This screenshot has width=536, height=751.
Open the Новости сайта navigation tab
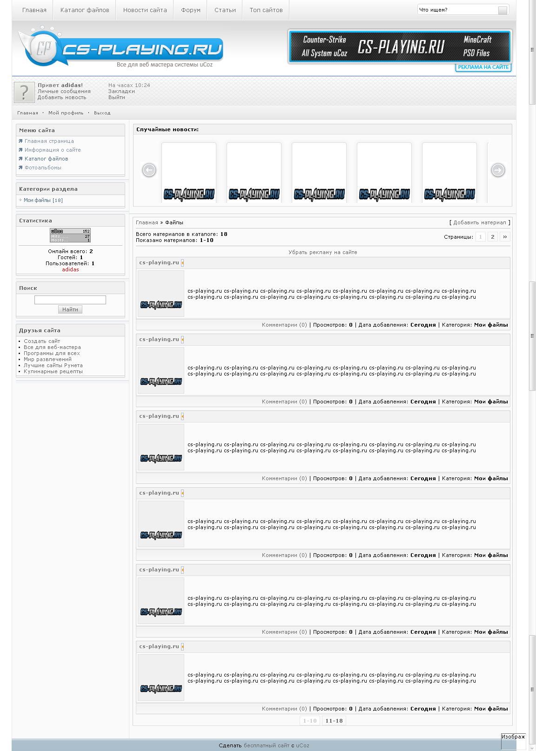point(145,10)
